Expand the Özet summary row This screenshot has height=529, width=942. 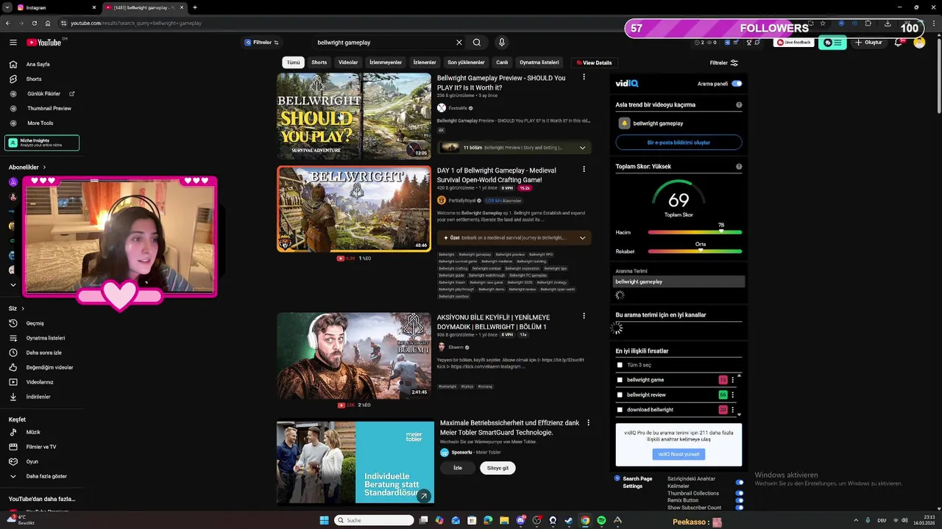tap(514, 238)
